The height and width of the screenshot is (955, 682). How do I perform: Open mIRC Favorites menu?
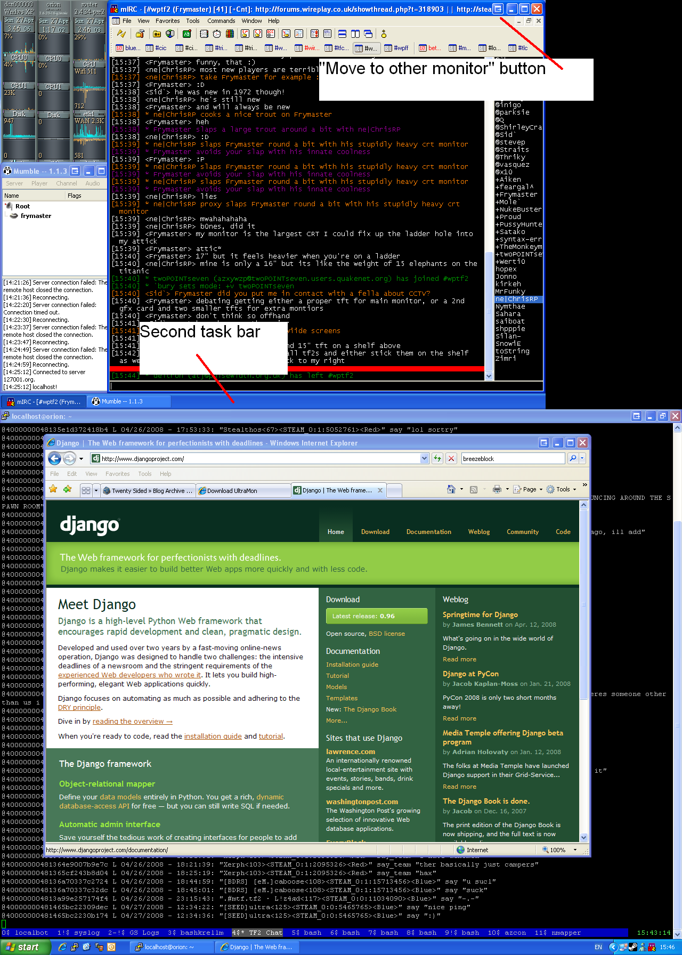tap(168, 21)
